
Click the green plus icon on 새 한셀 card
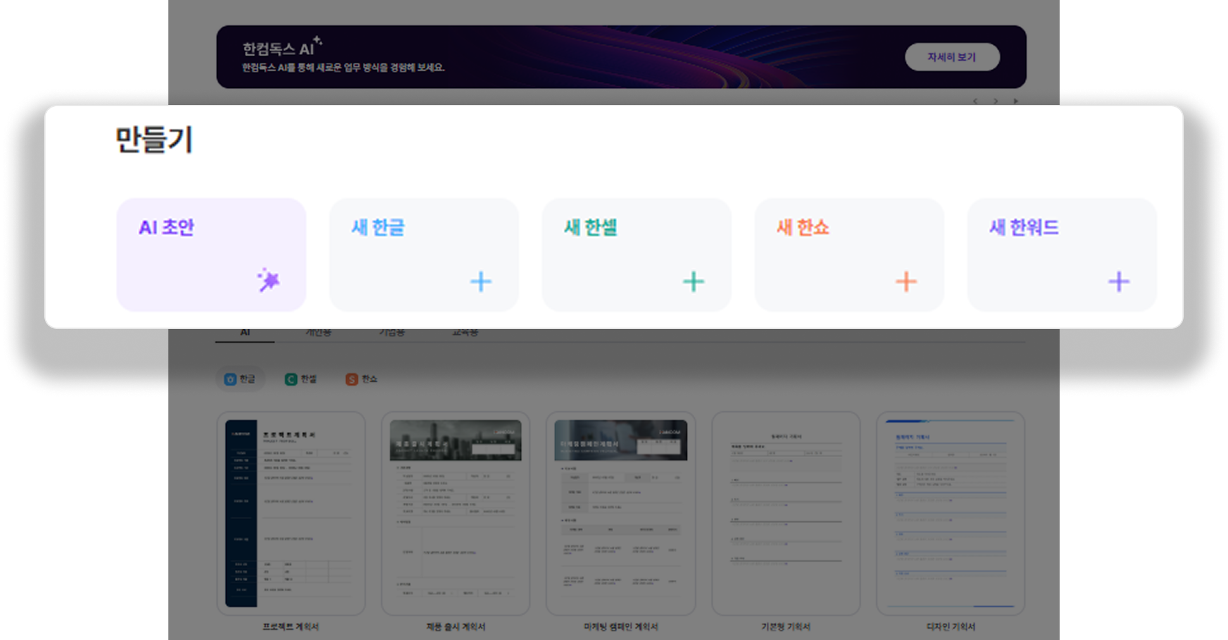pos(694,281)
